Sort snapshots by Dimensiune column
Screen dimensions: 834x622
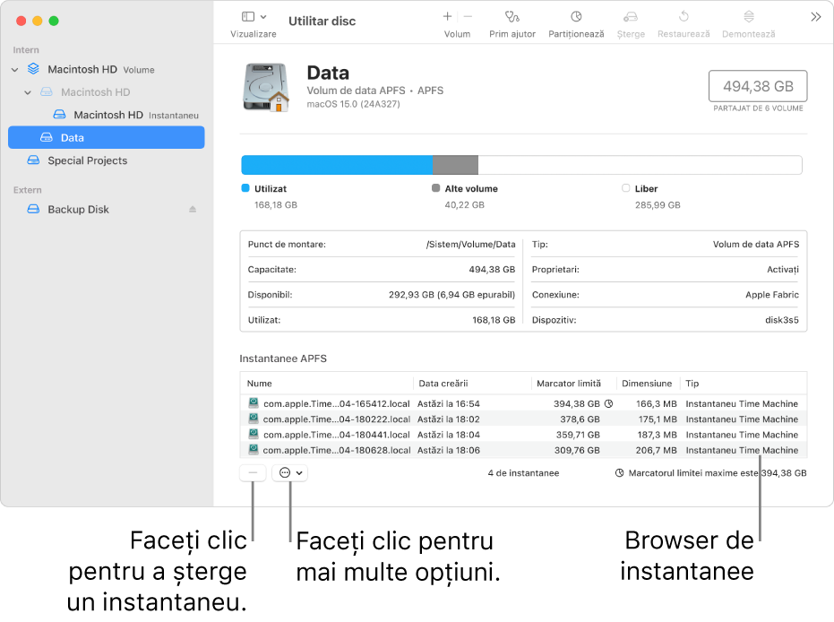click(x=648, y=383)
